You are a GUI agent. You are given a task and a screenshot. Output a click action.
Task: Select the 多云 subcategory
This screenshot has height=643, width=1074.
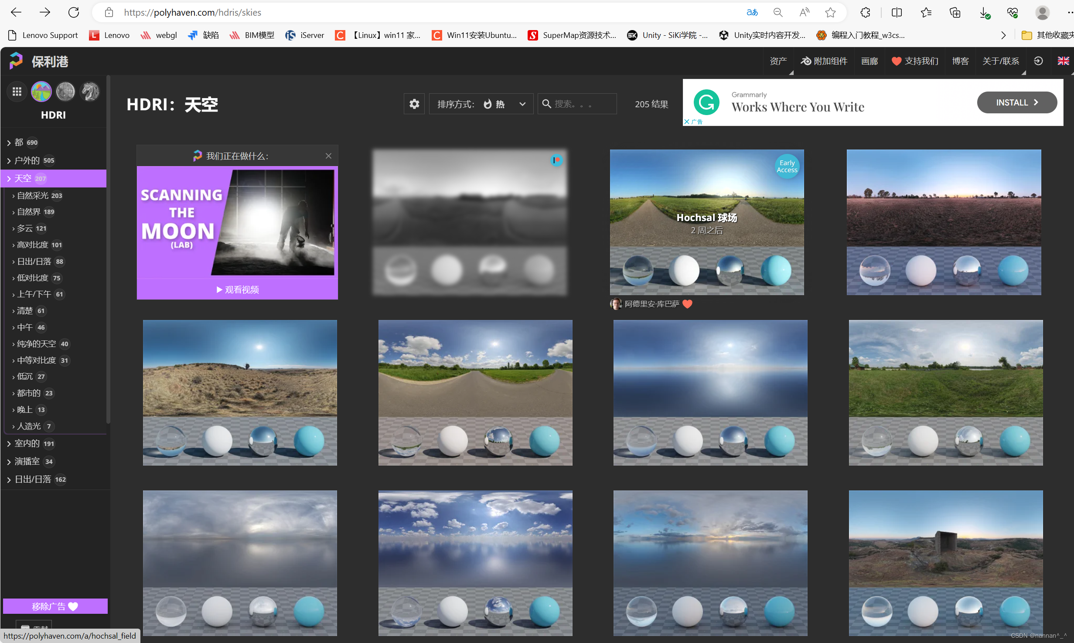(x=25, y=228)
